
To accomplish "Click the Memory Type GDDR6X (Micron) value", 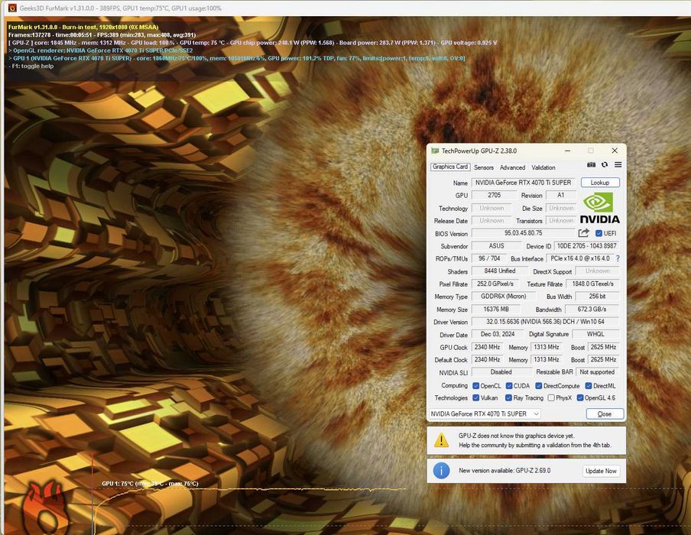I will pyautogui.click(x=503, y=296).
